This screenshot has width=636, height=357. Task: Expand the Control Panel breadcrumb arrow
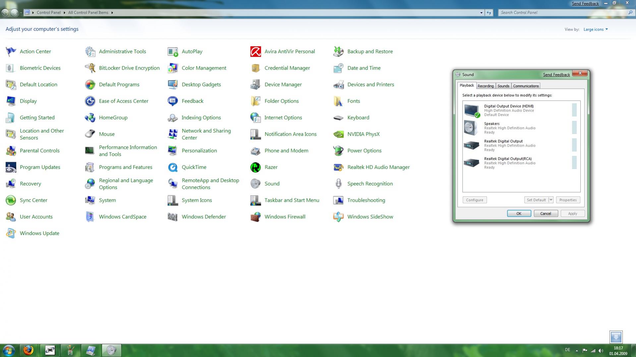(x=64, y=13)
